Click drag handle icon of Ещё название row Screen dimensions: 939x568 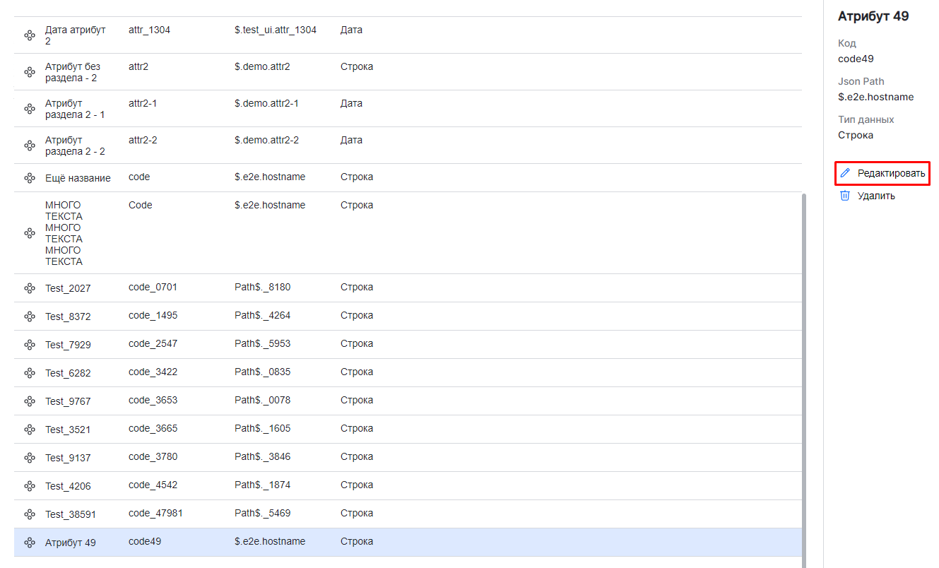[x=30, y=178]
